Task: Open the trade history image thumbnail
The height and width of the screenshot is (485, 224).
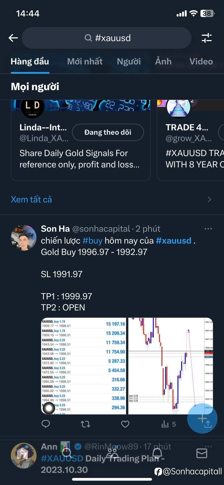Action: click(84, 366)
